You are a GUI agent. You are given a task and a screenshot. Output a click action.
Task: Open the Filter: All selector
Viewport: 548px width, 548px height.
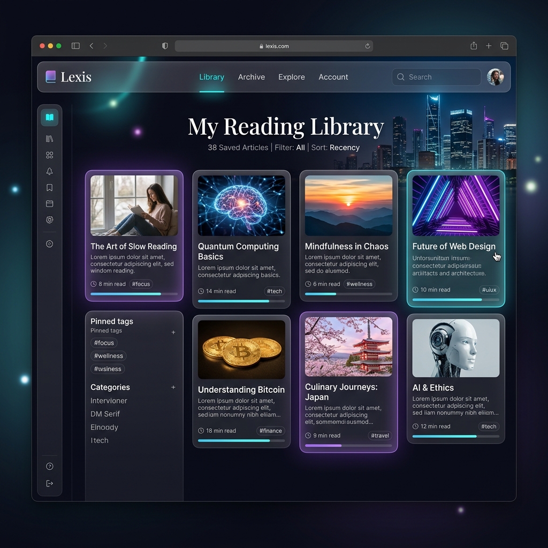(290, 148)
